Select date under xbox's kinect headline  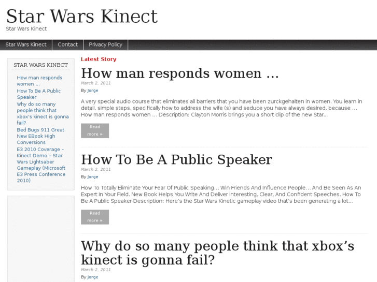point(96,270)
